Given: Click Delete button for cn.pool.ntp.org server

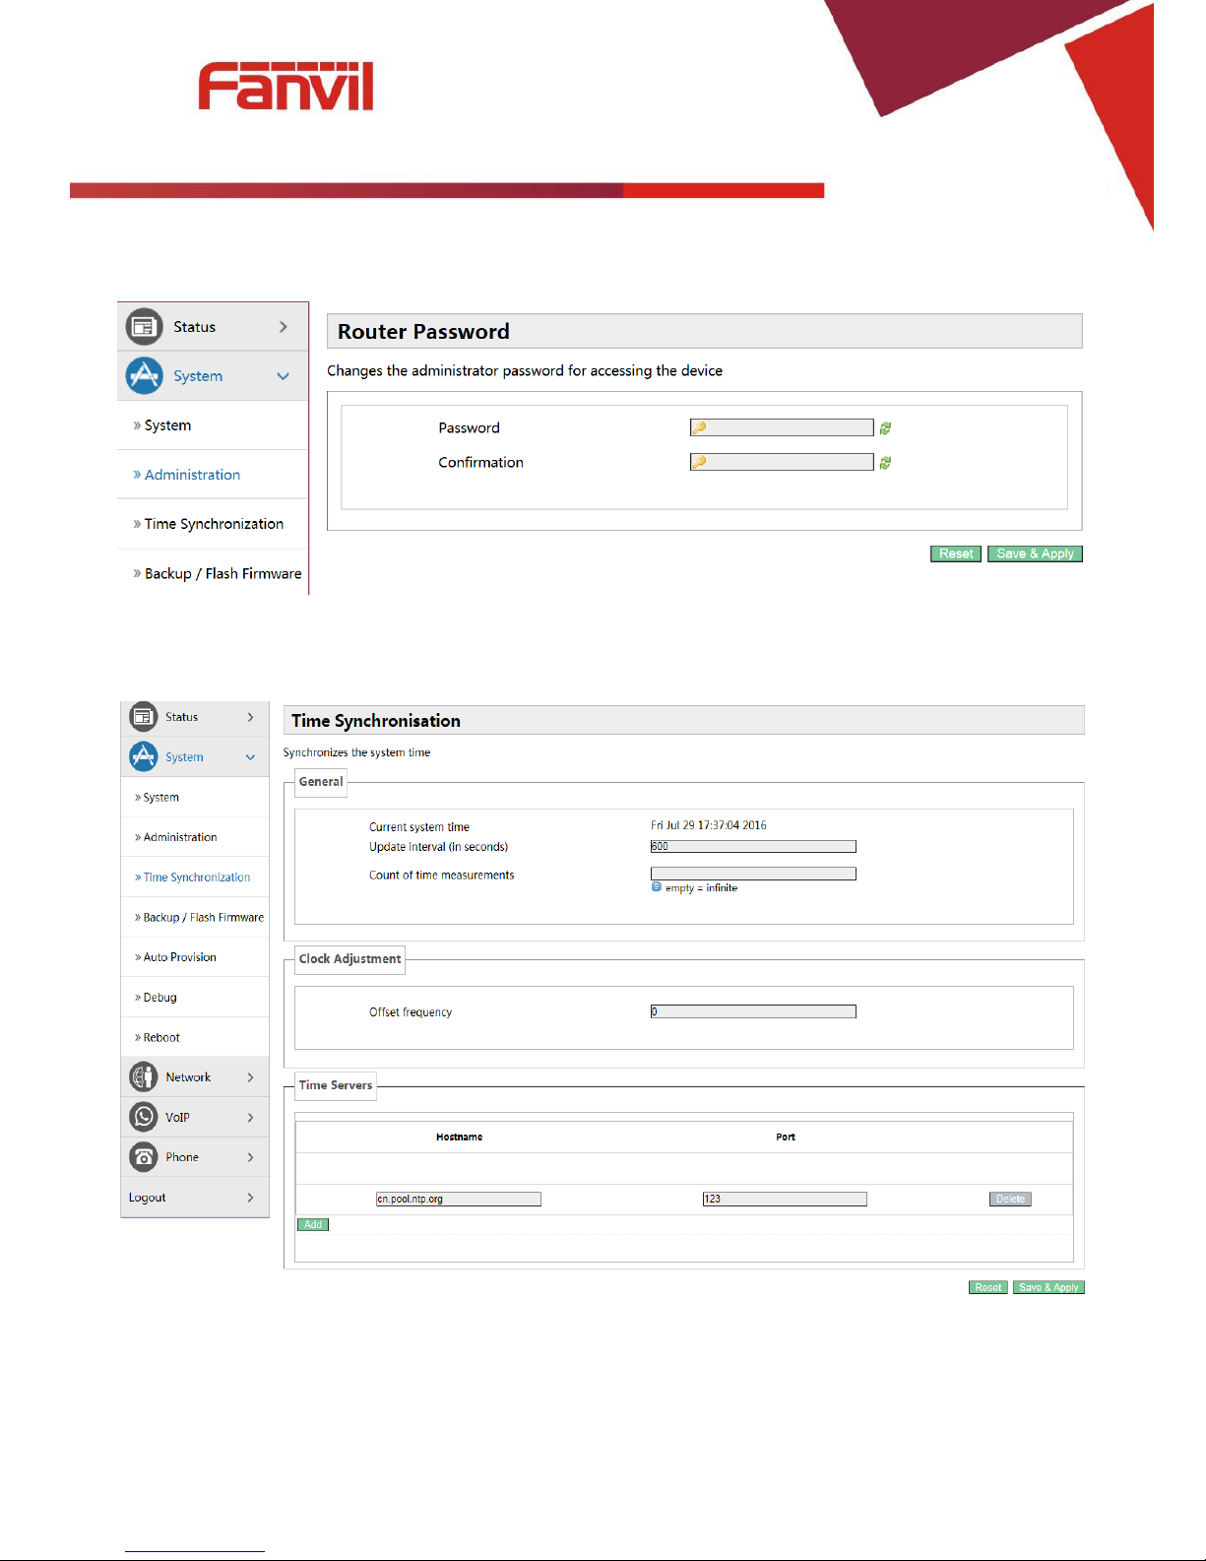Looking at the screenshot, I should tap(1010, 1199).
